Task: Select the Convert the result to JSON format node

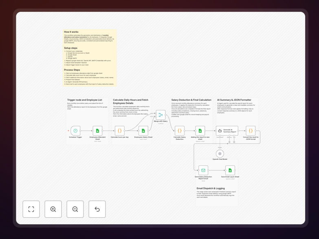Action: point(251,131)
